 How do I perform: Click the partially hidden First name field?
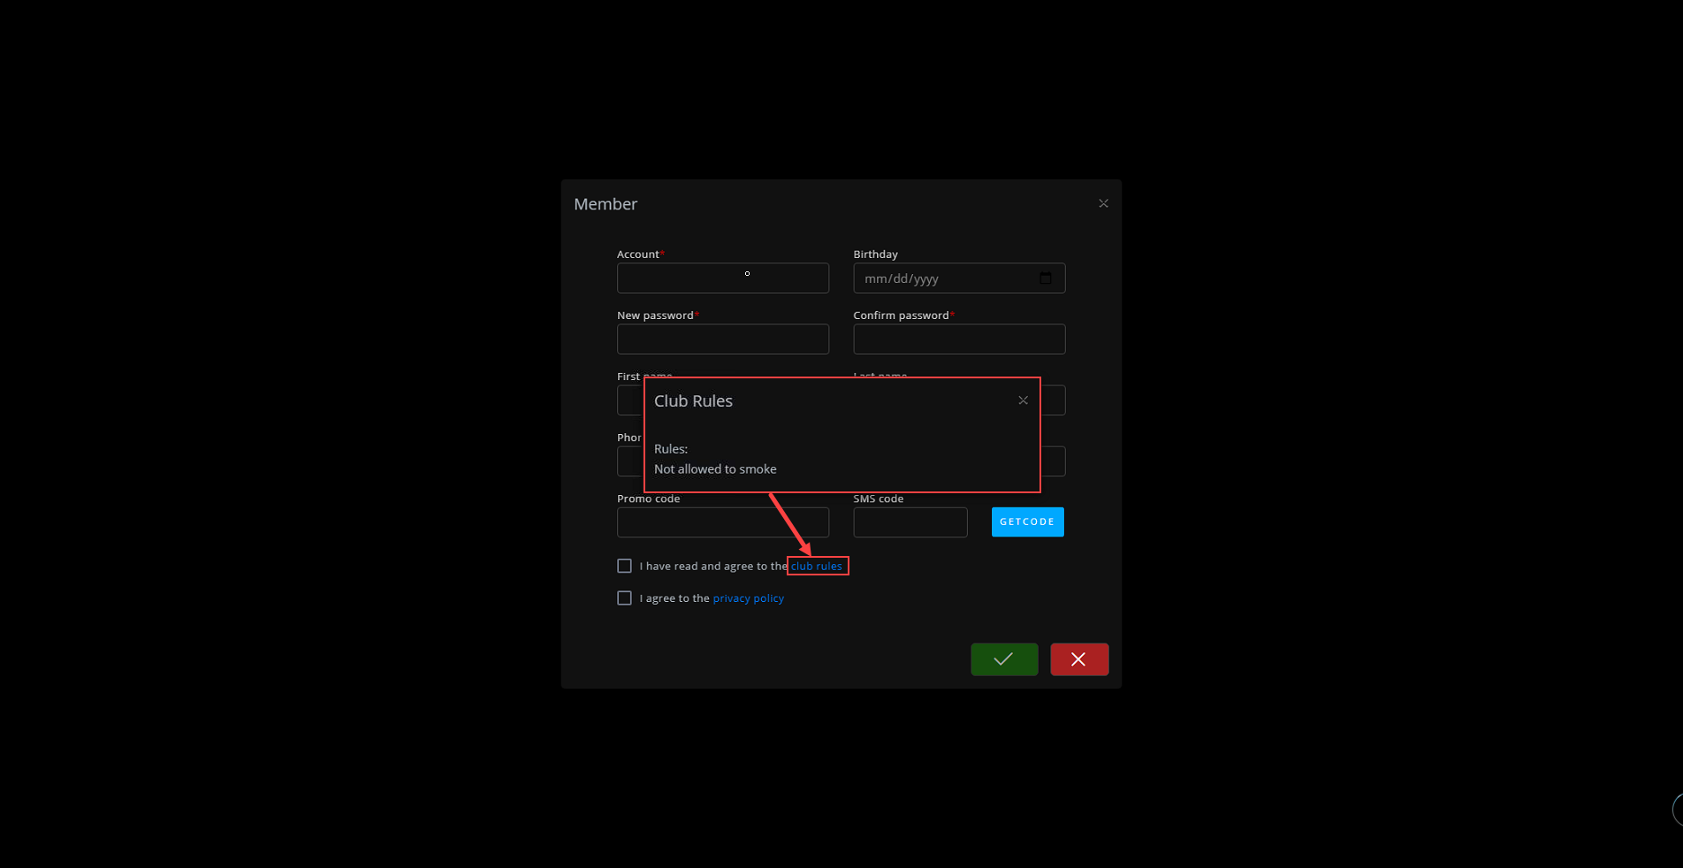[629, 400]
